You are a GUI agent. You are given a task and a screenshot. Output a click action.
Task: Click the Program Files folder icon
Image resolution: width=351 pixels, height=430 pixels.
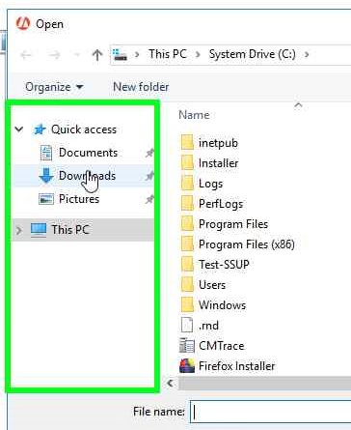[x=187, y=224]
